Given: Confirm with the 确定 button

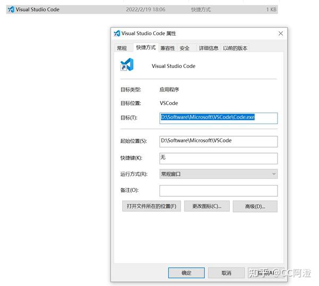Looking at the screenshot, I should click(x=187, y=273).
